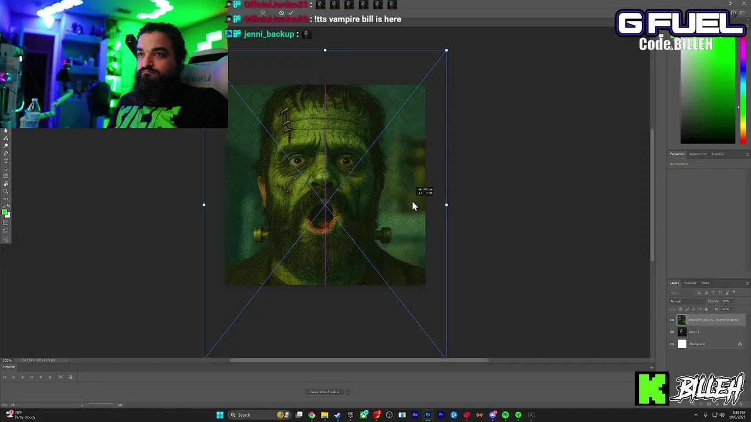This screenshot has width=751, height=422.
Task: Open the layer Fill dropdown arrow
Action: point(733,309)
